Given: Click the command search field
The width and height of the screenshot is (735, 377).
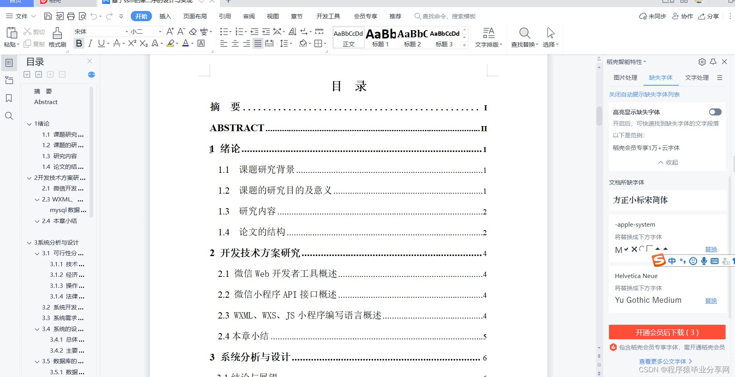Looking at the screenshot, I should point(446,16).
